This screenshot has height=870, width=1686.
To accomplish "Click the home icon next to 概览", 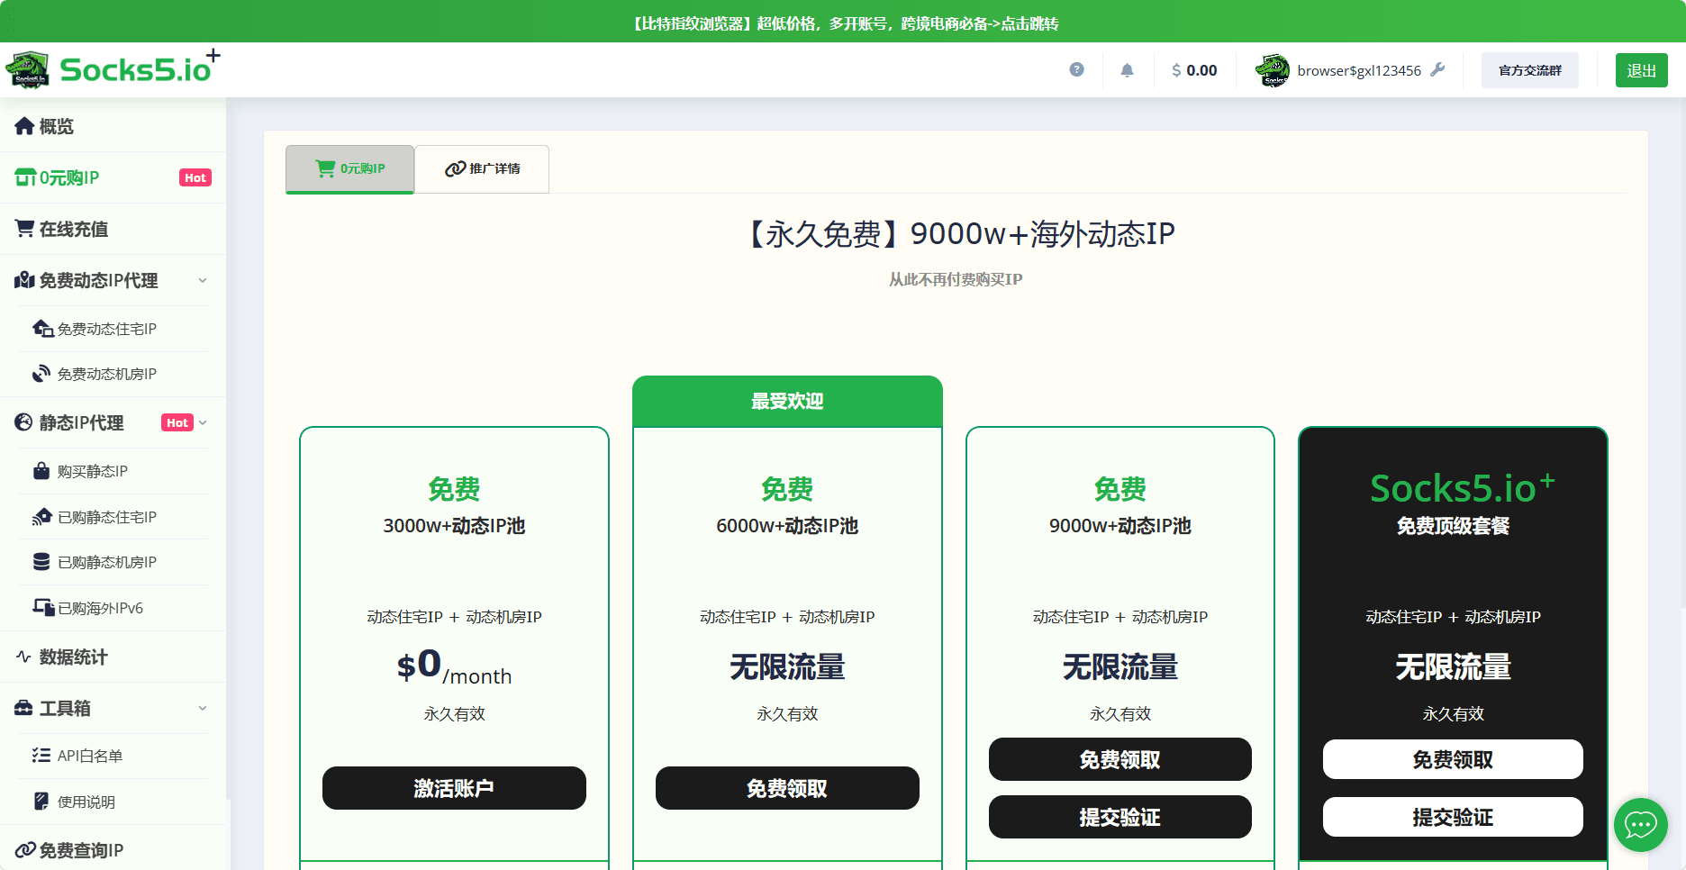I will click(24, 126).
